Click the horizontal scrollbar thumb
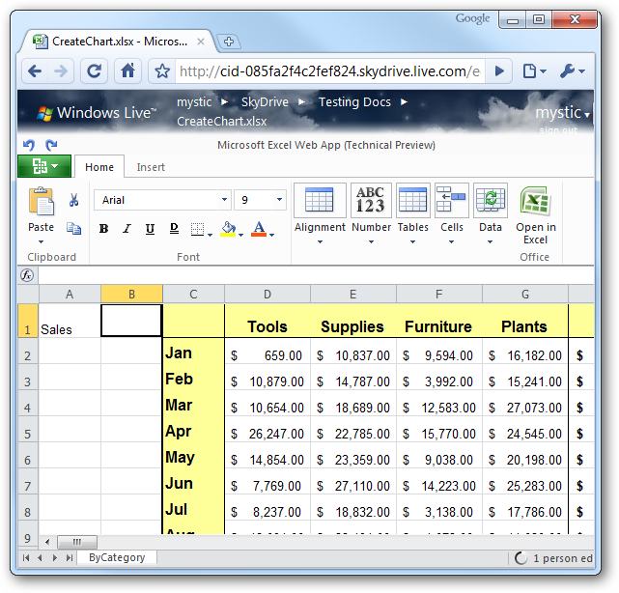 77,542
